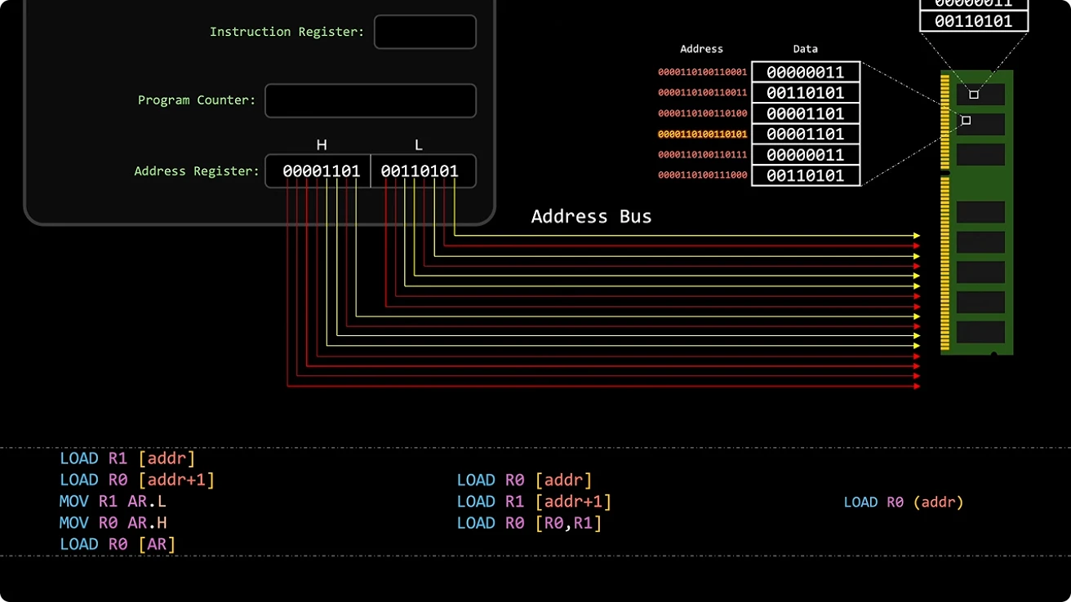Click the code line "LOAD R0 [AR]"
Screen dimensions: 1071x602
coord(118,544)
